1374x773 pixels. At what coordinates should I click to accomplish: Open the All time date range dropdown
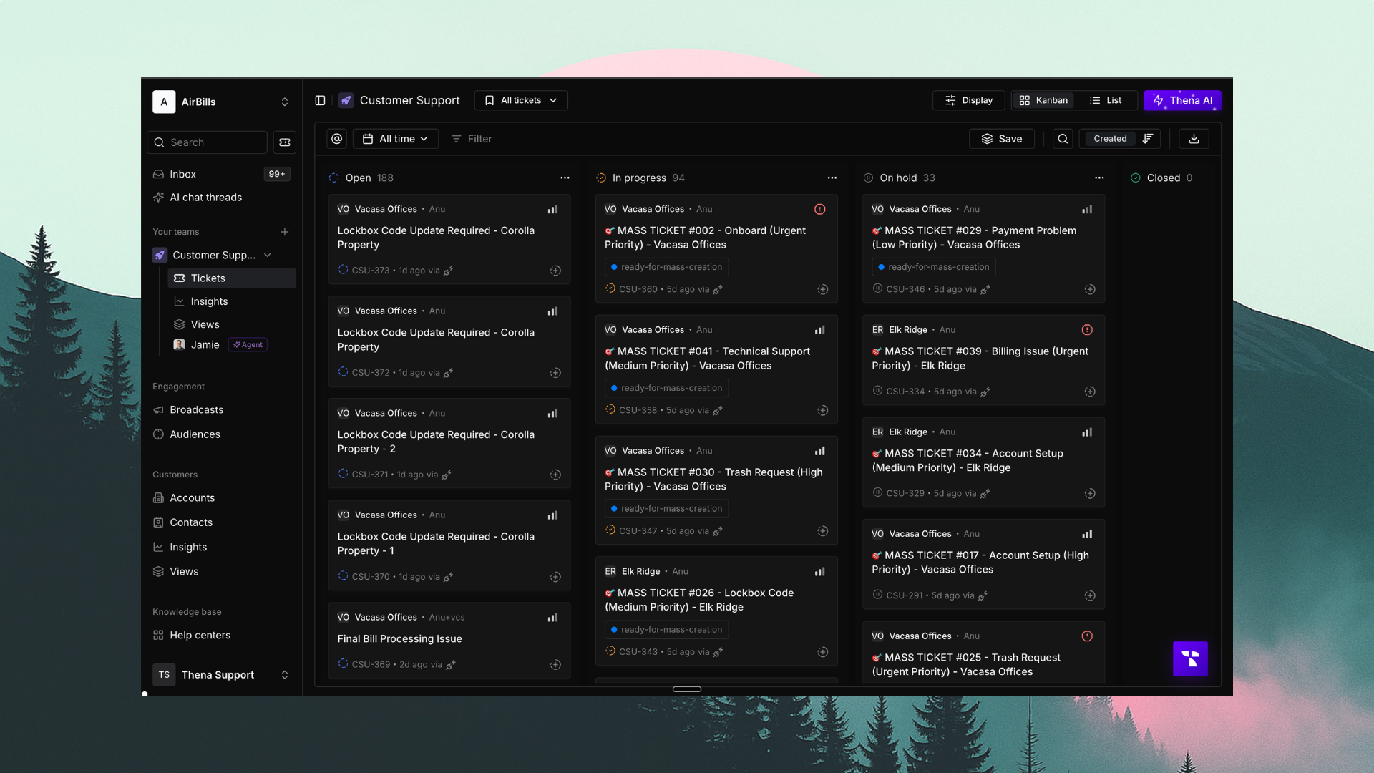coord(396,138)
